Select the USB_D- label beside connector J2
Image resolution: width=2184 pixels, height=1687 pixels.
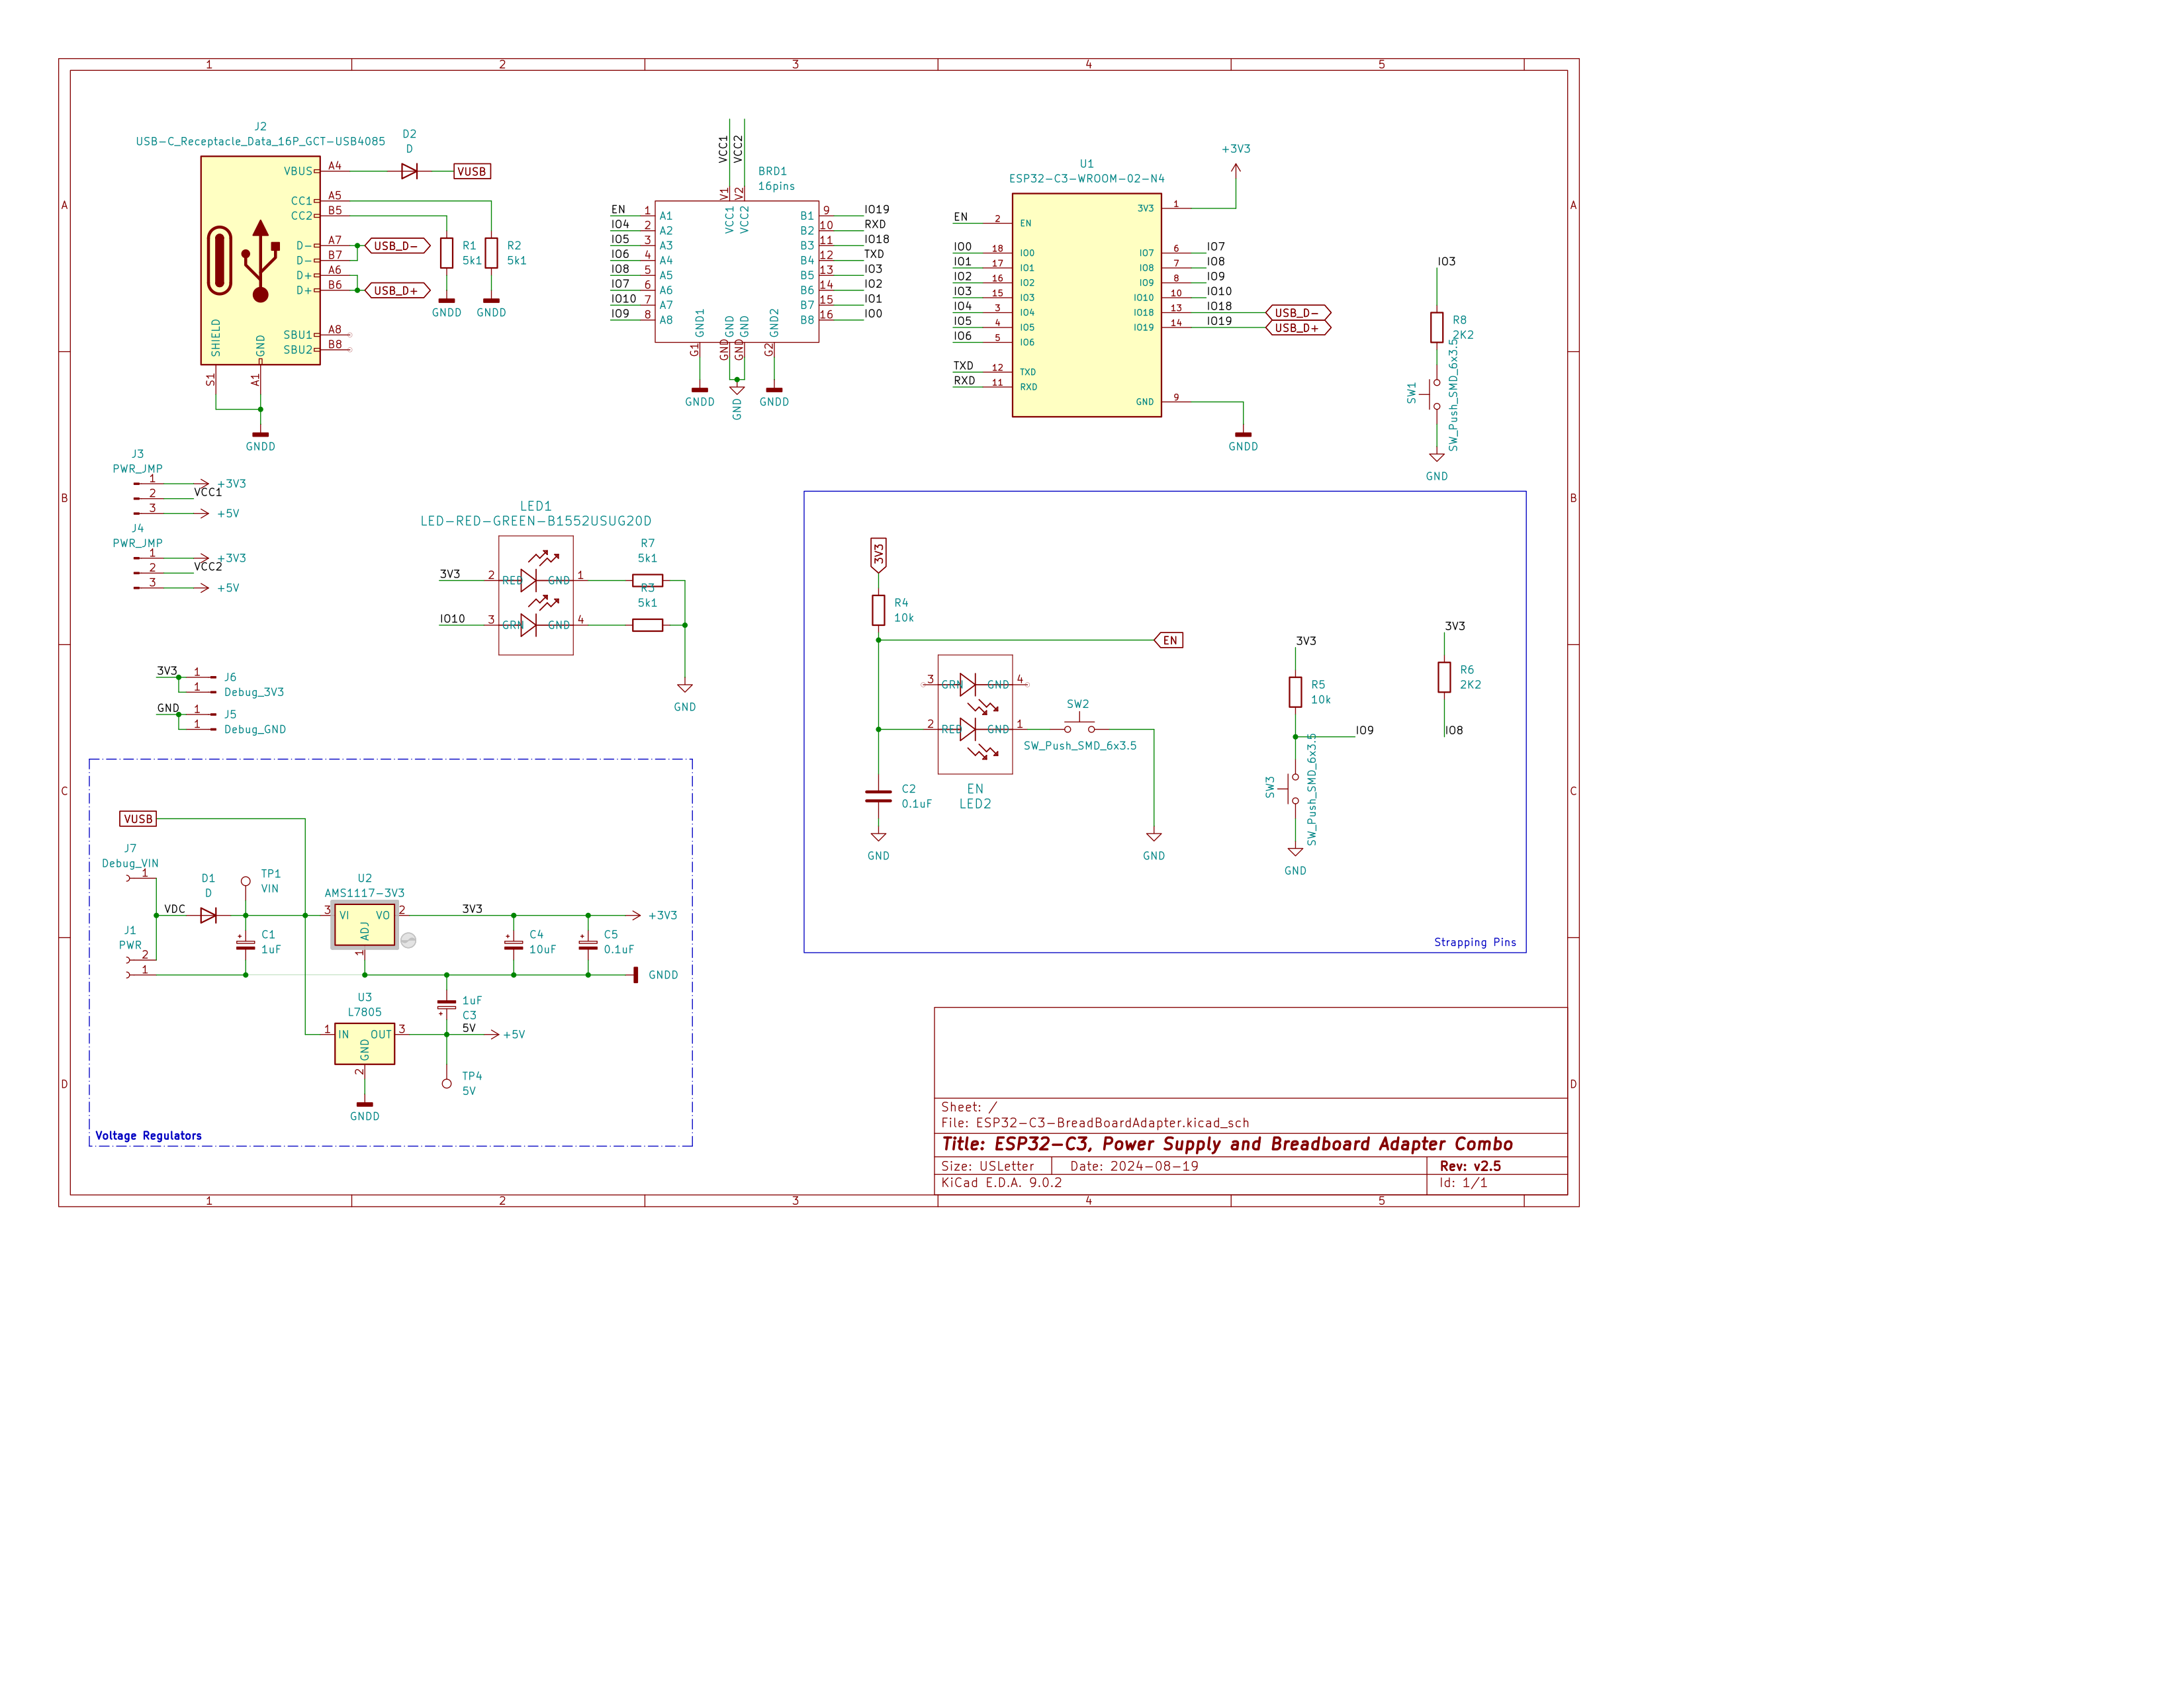pyautogui.click(x=397, y=246)
